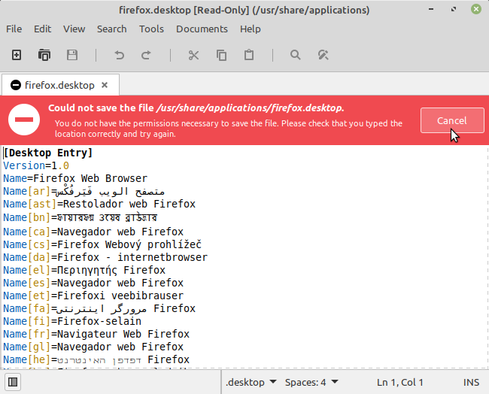Image resolution: width=489 pixels, height=394 pixels.
Task: Click the red error icon in the message bar
Action: (24, 120)
